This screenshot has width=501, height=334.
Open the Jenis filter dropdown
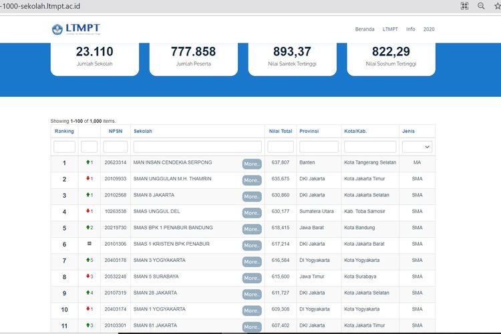(x=417, y=147)
